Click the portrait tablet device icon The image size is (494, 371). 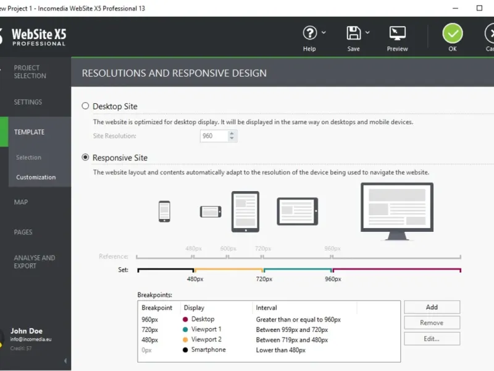click(x=245, y=211)
